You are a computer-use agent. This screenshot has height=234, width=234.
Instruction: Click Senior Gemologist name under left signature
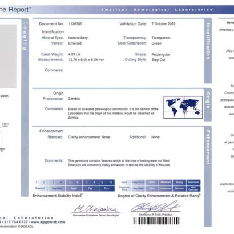click(x=96, y=215)
